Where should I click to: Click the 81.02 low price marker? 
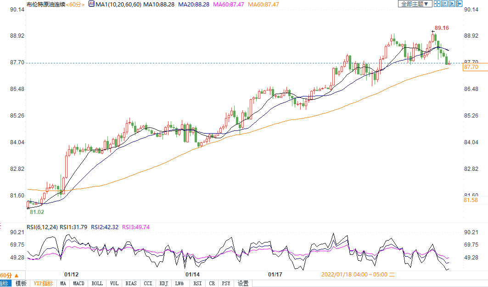click(37, 212)
